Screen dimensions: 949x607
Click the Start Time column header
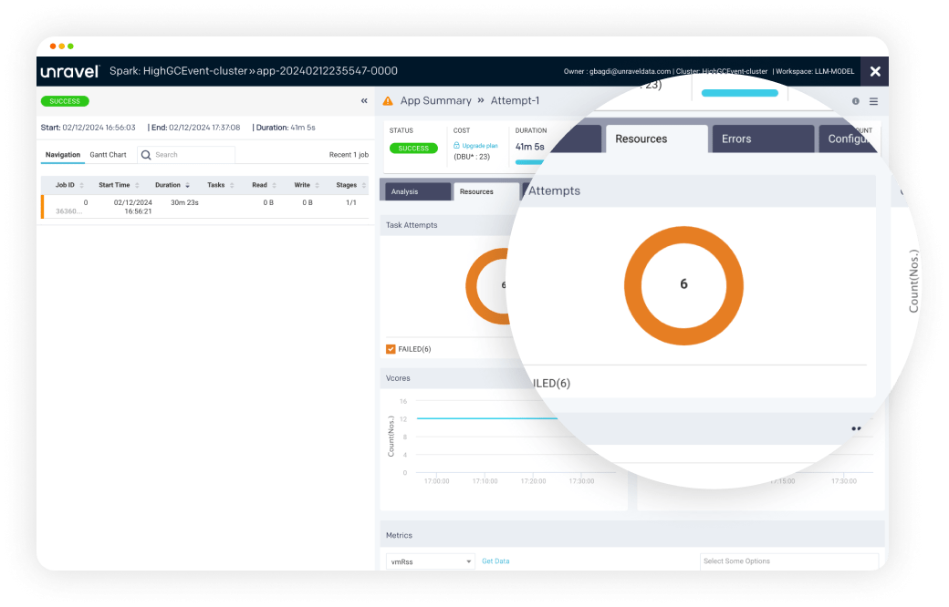click(114, 185)
